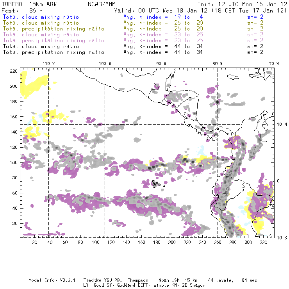Click the '84 sec' timestep text
The width and height of the screenshot is (289, 289).
250,280
